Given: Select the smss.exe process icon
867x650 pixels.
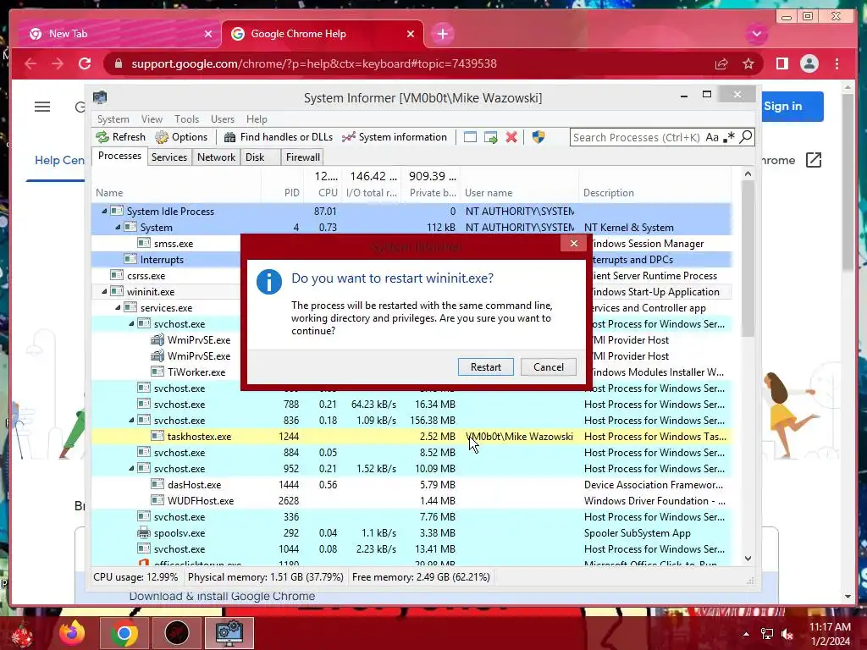Looking at the screenshot, I should (144, 243).
